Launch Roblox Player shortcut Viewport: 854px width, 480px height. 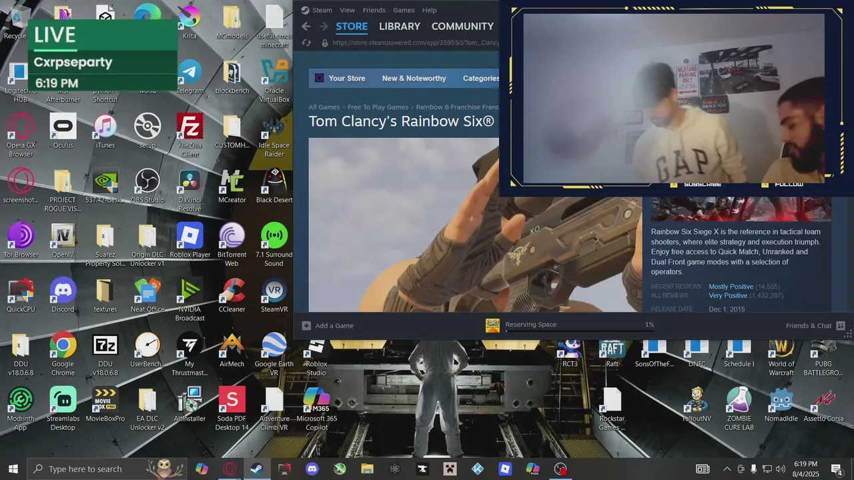[189, 241]
